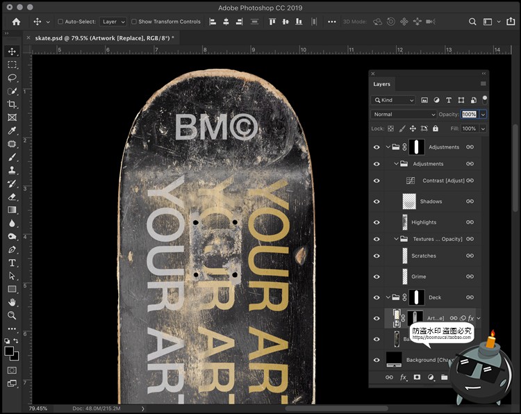Select the Eyedropper tool
The image size is (521, 414).
[x=12, y=131]
